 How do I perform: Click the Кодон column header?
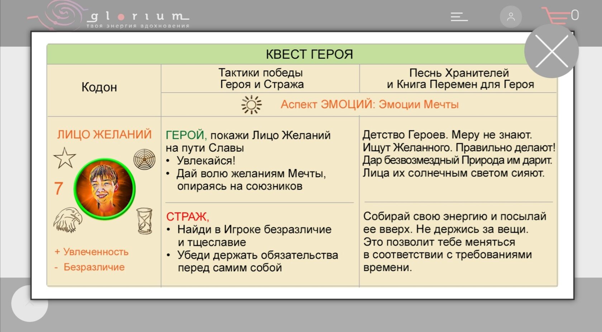[99, 87]
